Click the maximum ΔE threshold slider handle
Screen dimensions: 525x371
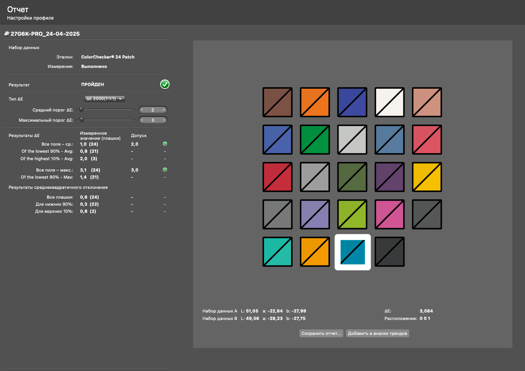(82, 120)
